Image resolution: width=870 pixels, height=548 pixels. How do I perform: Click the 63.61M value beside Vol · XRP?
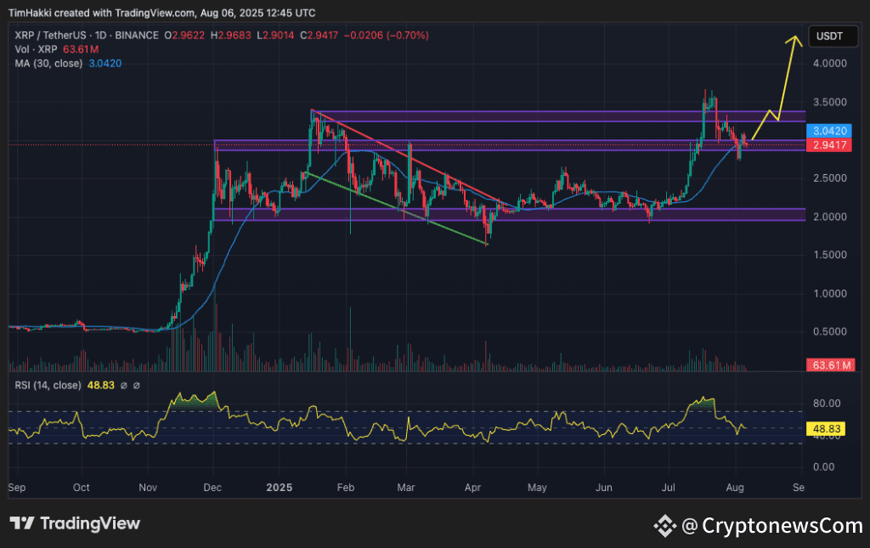tap(81, 49)
